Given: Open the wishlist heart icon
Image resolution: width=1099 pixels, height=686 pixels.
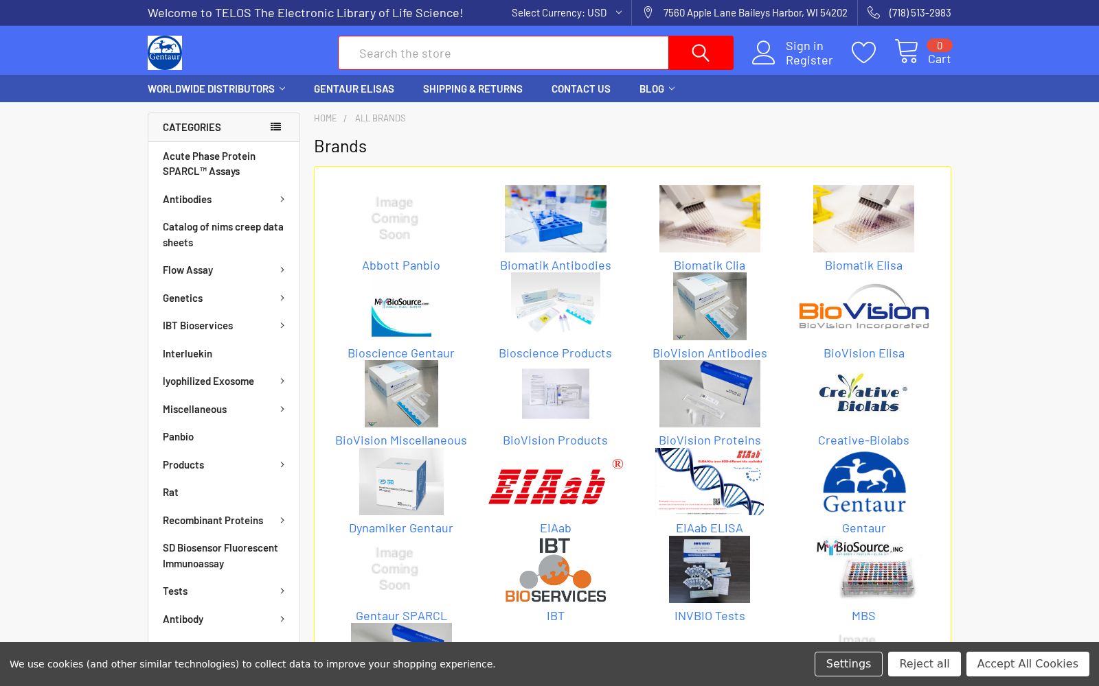Looking at the screenshot, I should [x=863, y=53].
